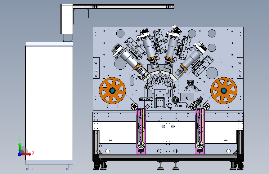Click the Y label of the coordinate triad
This screenshot has width=269, height=174.
(x=20, y=139)
